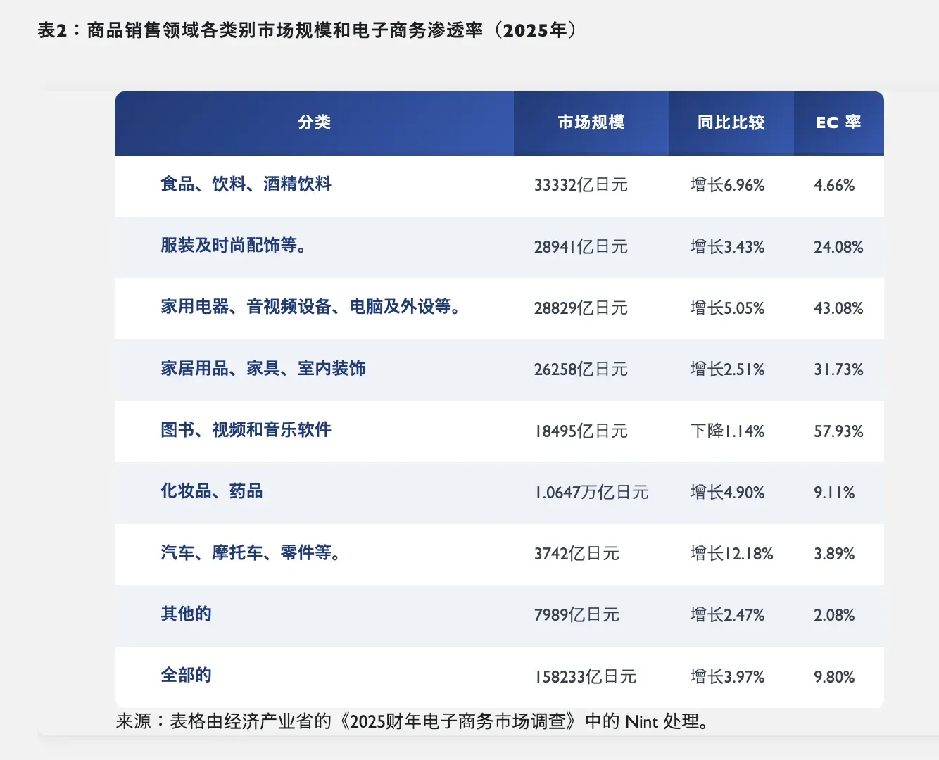The width and height of the screenshot is (939, 760).
Task: Select the row label "全部的"
Action: point(186,676)
